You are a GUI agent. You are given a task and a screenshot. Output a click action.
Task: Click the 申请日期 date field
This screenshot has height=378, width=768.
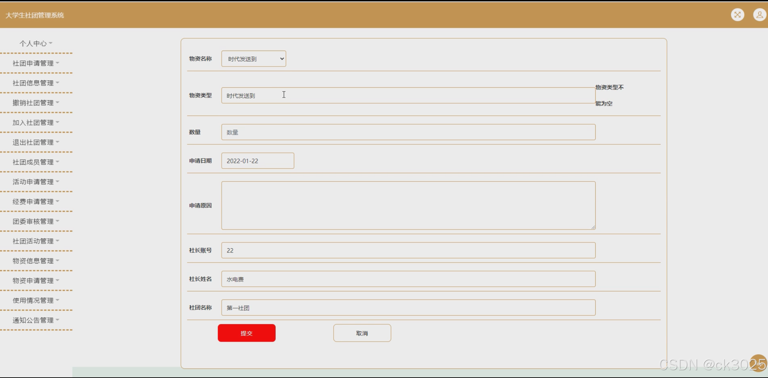click(257, 161)
